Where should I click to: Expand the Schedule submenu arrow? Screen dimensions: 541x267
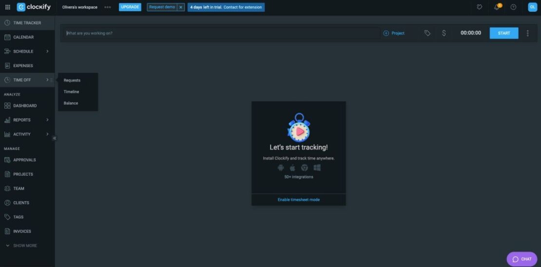(47, 52)
